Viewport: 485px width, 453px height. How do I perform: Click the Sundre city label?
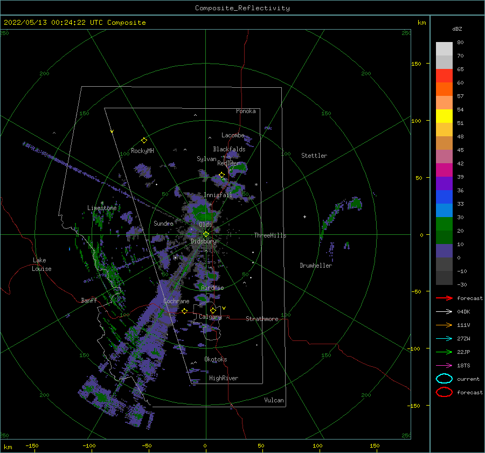(x=163, y=224)
